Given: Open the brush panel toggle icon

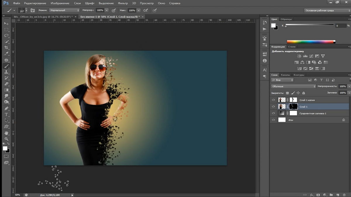Looking at the screenshot, I should click(33, 10).
